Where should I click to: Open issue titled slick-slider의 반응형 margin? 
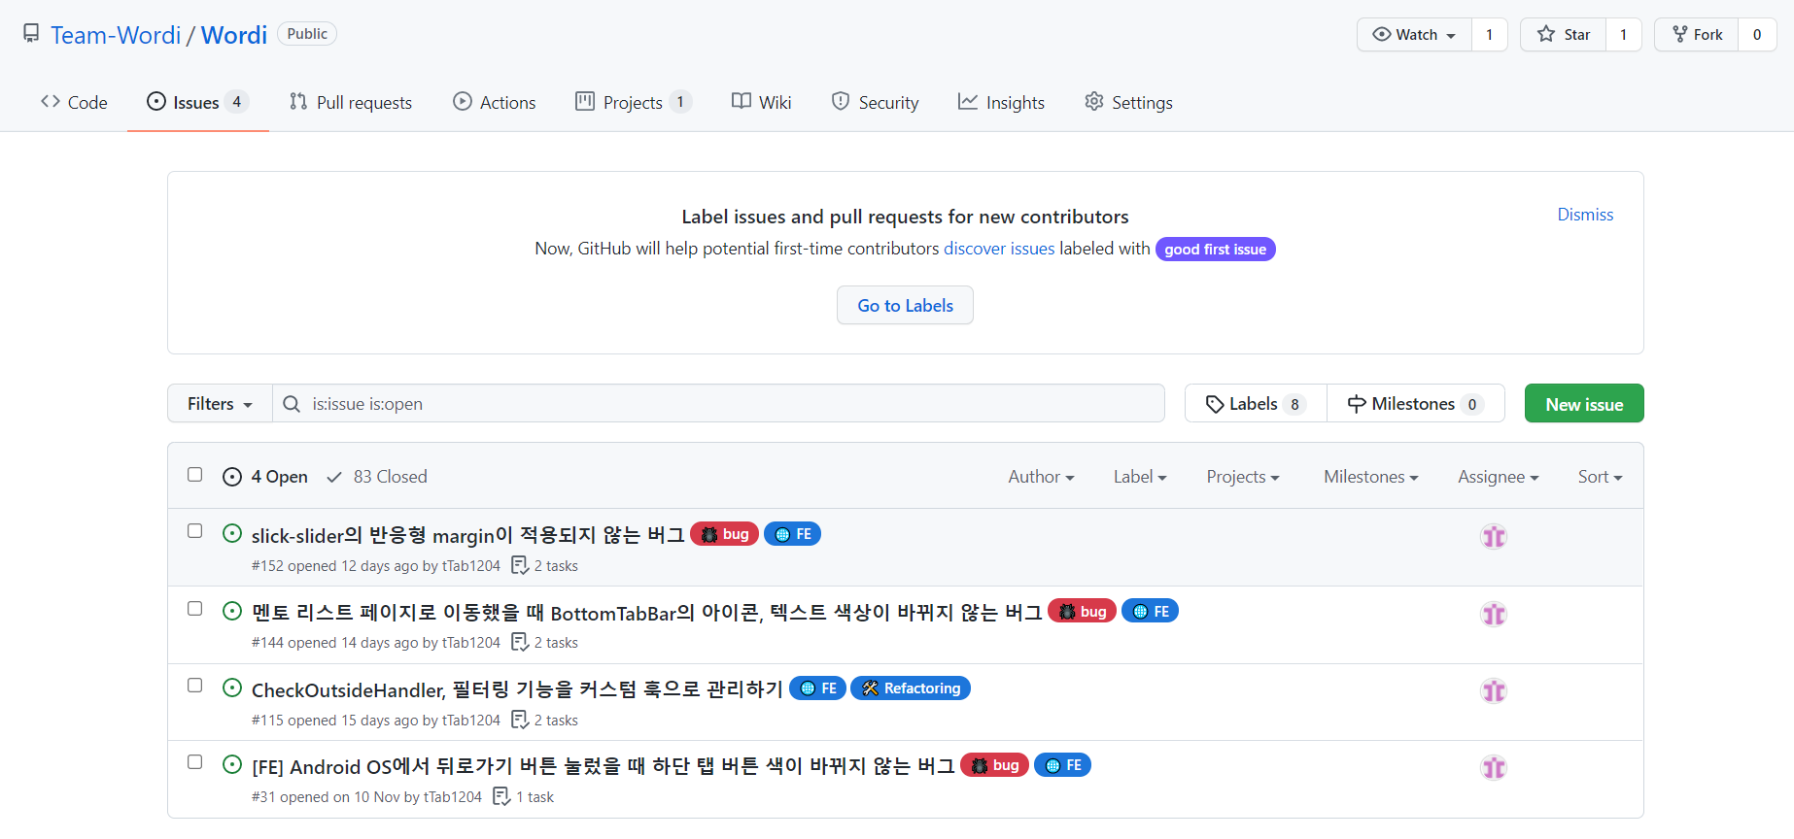[x=467, y=535]
